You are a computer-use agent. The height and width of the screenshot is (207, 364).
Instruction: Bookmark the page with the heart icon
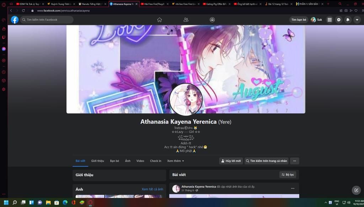click(356, 10)
